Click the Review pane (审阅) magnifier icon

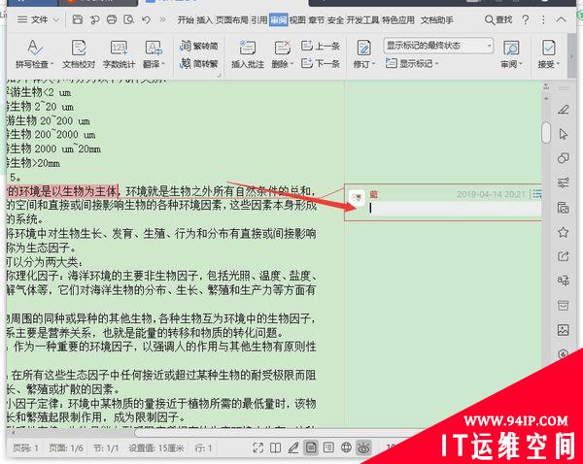tap(511, 49)
